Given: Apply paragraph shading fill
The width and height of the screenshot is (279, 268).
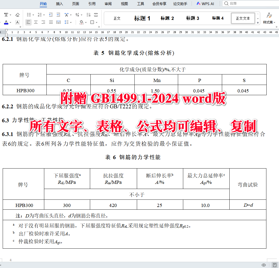Looking at the screenshot, I should coord(82,22).
